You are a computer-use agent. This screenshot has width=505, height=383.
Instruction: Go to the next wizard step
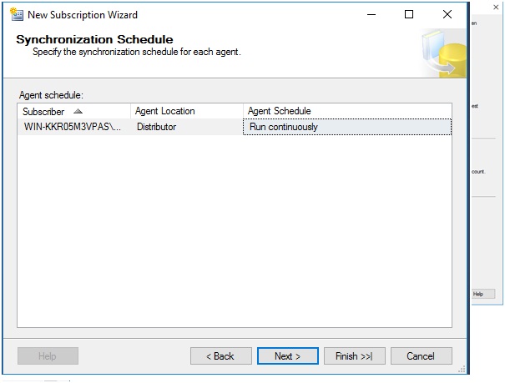287,356
